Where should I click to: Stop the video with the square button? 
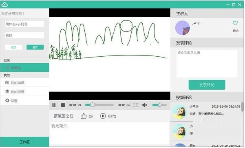tap(63, 105)
